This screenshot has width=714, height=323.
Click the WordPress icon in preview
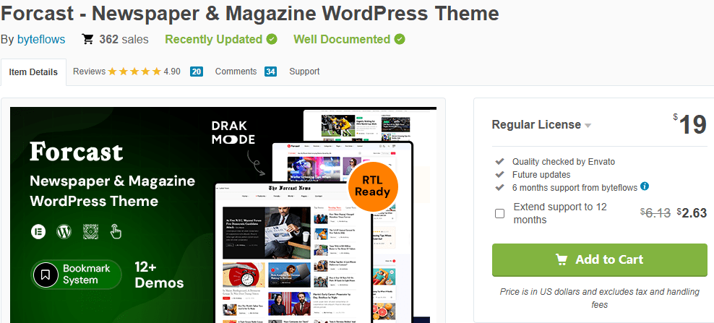(64, 231)
